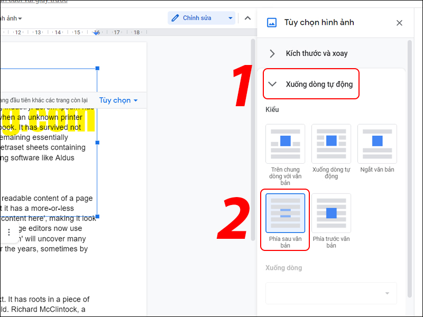The width and height of the screenshot is (423, 317).
Task: Click the text 'the years, sometimes by'
Action: click(46, 249)
